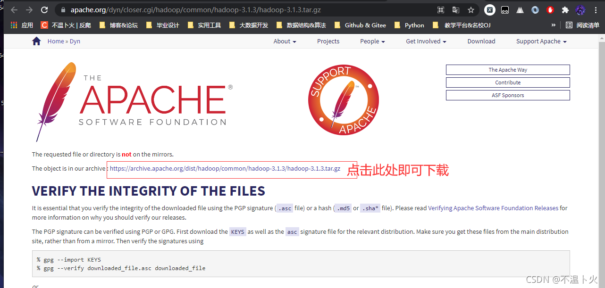This screenshot has width=605, height=288.
Task: Open Verifying Apache Software Foundation Releases link
Action: point(493,208)
